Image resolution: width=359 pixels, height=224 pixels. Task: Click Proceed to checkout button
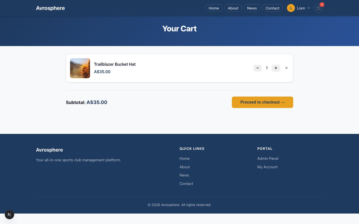click(x=262, y=102)
